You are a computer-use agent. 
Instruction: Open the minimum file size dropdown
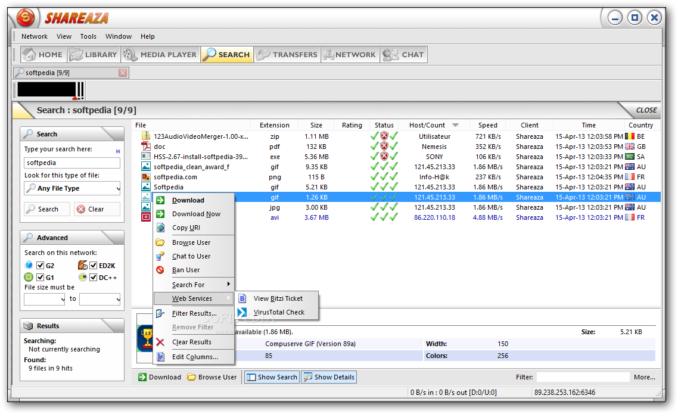(45, 299)
